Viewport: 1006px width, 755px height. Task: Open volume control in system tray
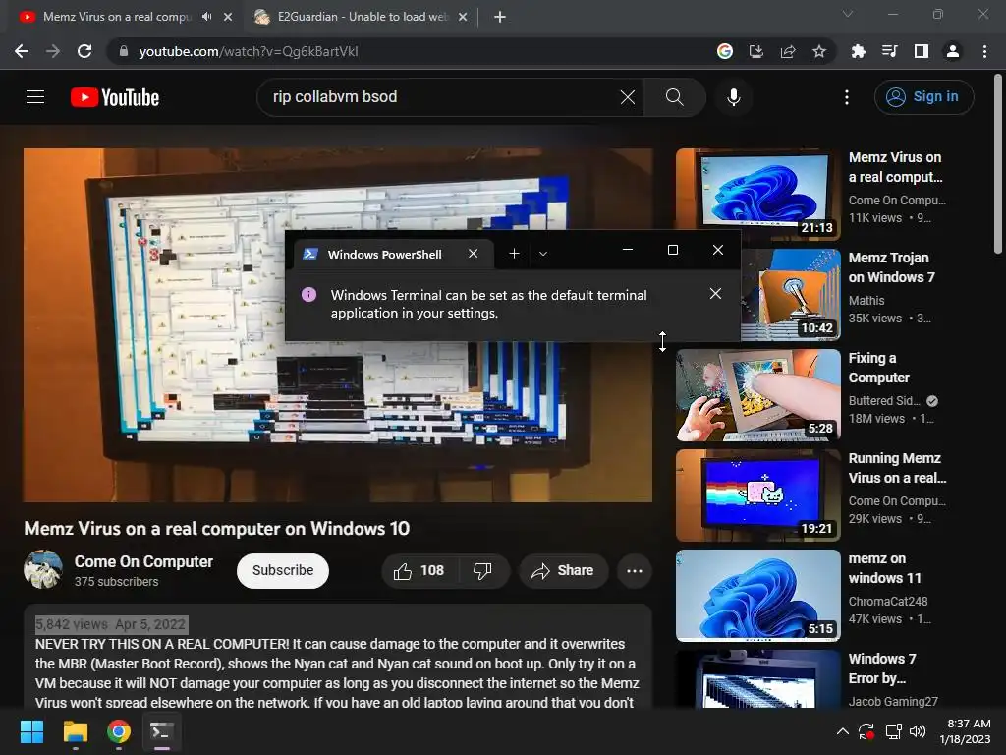pyautogui.click(x=918, y=731)
